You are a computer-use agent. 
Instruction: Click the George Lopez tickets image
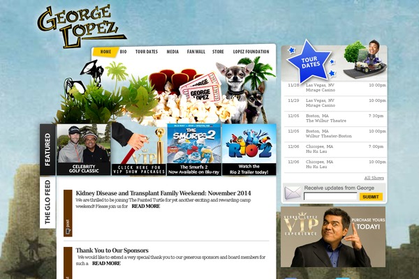[200, 89]
